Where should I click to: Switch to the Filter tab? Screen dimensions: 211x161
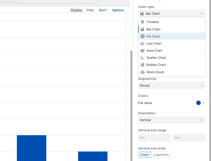90,10
